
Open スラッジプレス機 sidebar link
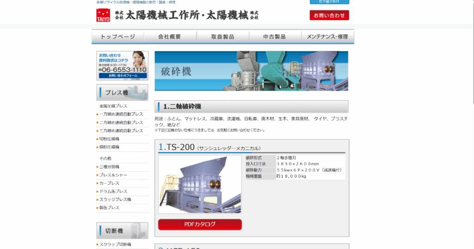[x=115, y=199]
